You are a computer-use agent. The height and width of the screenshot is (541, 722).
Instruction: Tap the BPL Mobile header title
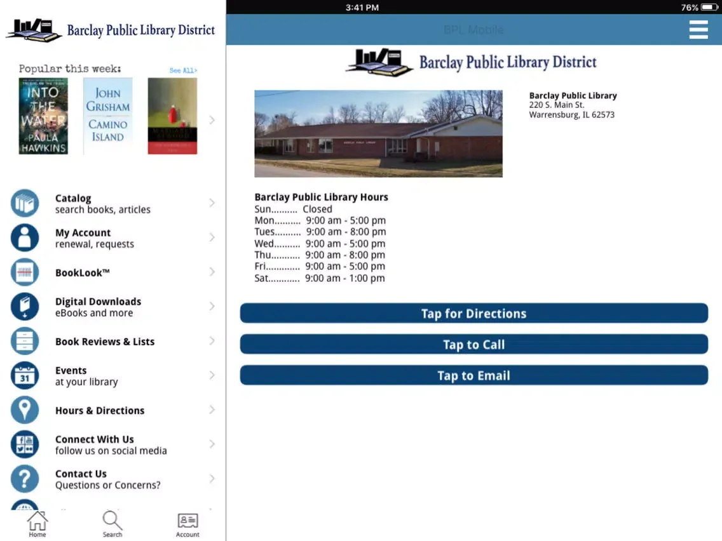pyautogui.click(x=473, y=30)
